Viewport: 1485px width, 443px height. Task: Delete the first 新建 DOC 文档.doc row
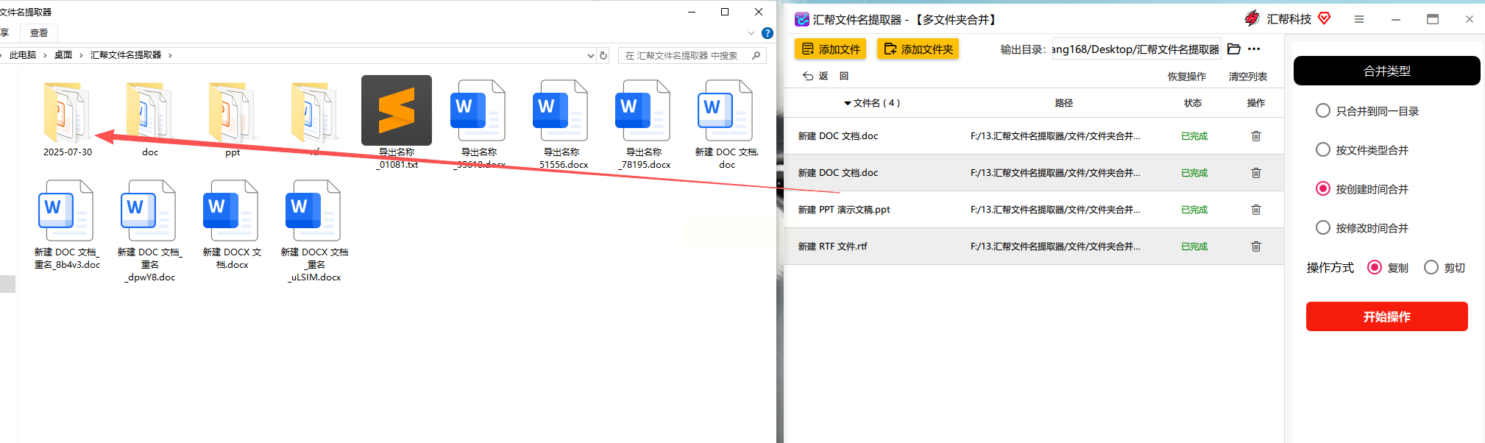click(x=1256, y=136)
